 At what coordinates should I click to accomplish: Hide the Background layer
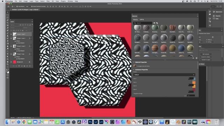11,62
